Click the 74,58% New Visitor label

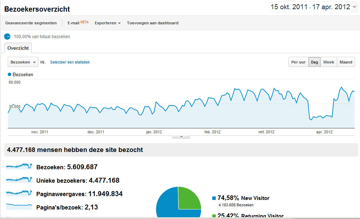click(243, 198)
